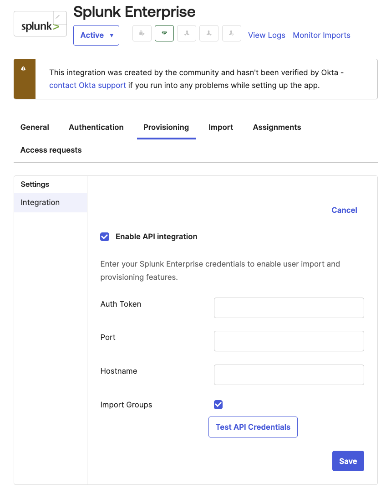Click the lock-and-key icon beside Active
The height and width of the screenshot is (494, 391).
(x=142, y=33)
